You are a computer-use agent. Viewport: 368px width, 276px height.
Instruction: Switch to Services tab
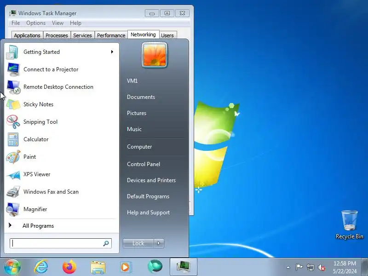82,35
